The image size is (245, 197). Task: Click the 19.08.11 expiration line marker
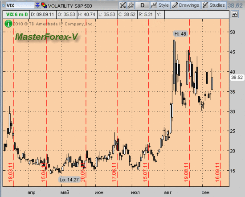click(186, 172)
